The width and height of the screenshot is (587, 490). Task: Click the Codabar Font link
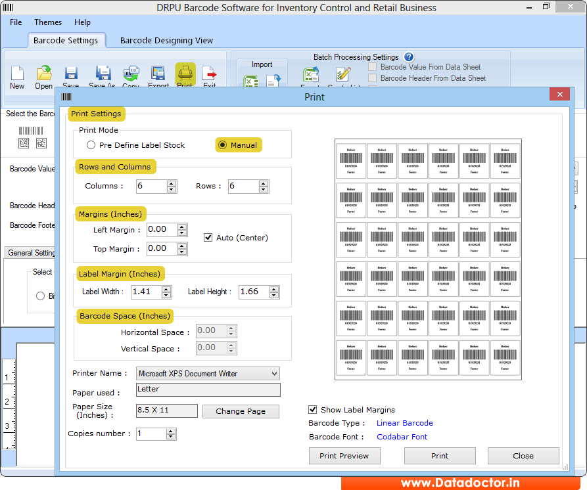(x=402, y=436)
